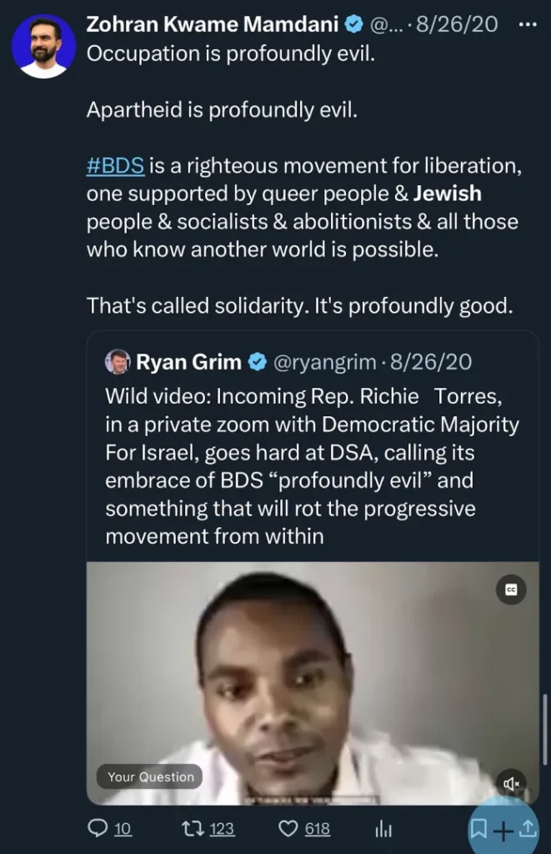The height and width of the screenshot is (854, 551).
Task: Open the three-dot more options menu
Action: pyautogui.click(x=528, y=24)
